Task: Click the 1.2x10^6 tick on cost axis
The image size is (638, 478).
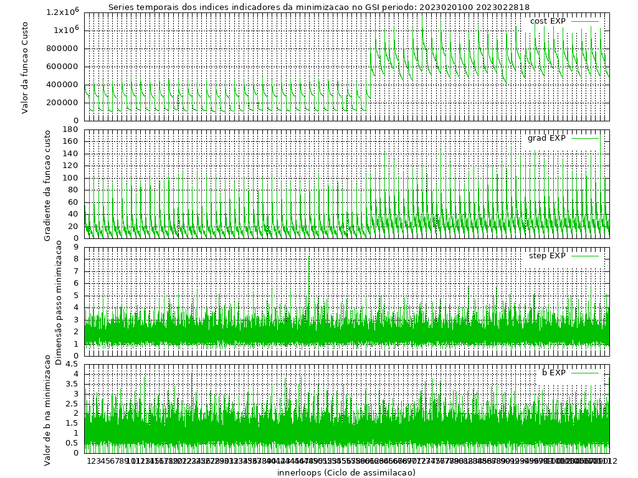Action: pos(62,12)
